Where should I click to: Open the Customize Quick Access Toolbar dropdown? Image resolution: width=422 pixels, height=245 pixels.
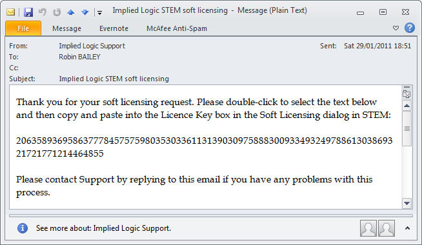pos(99,13)
